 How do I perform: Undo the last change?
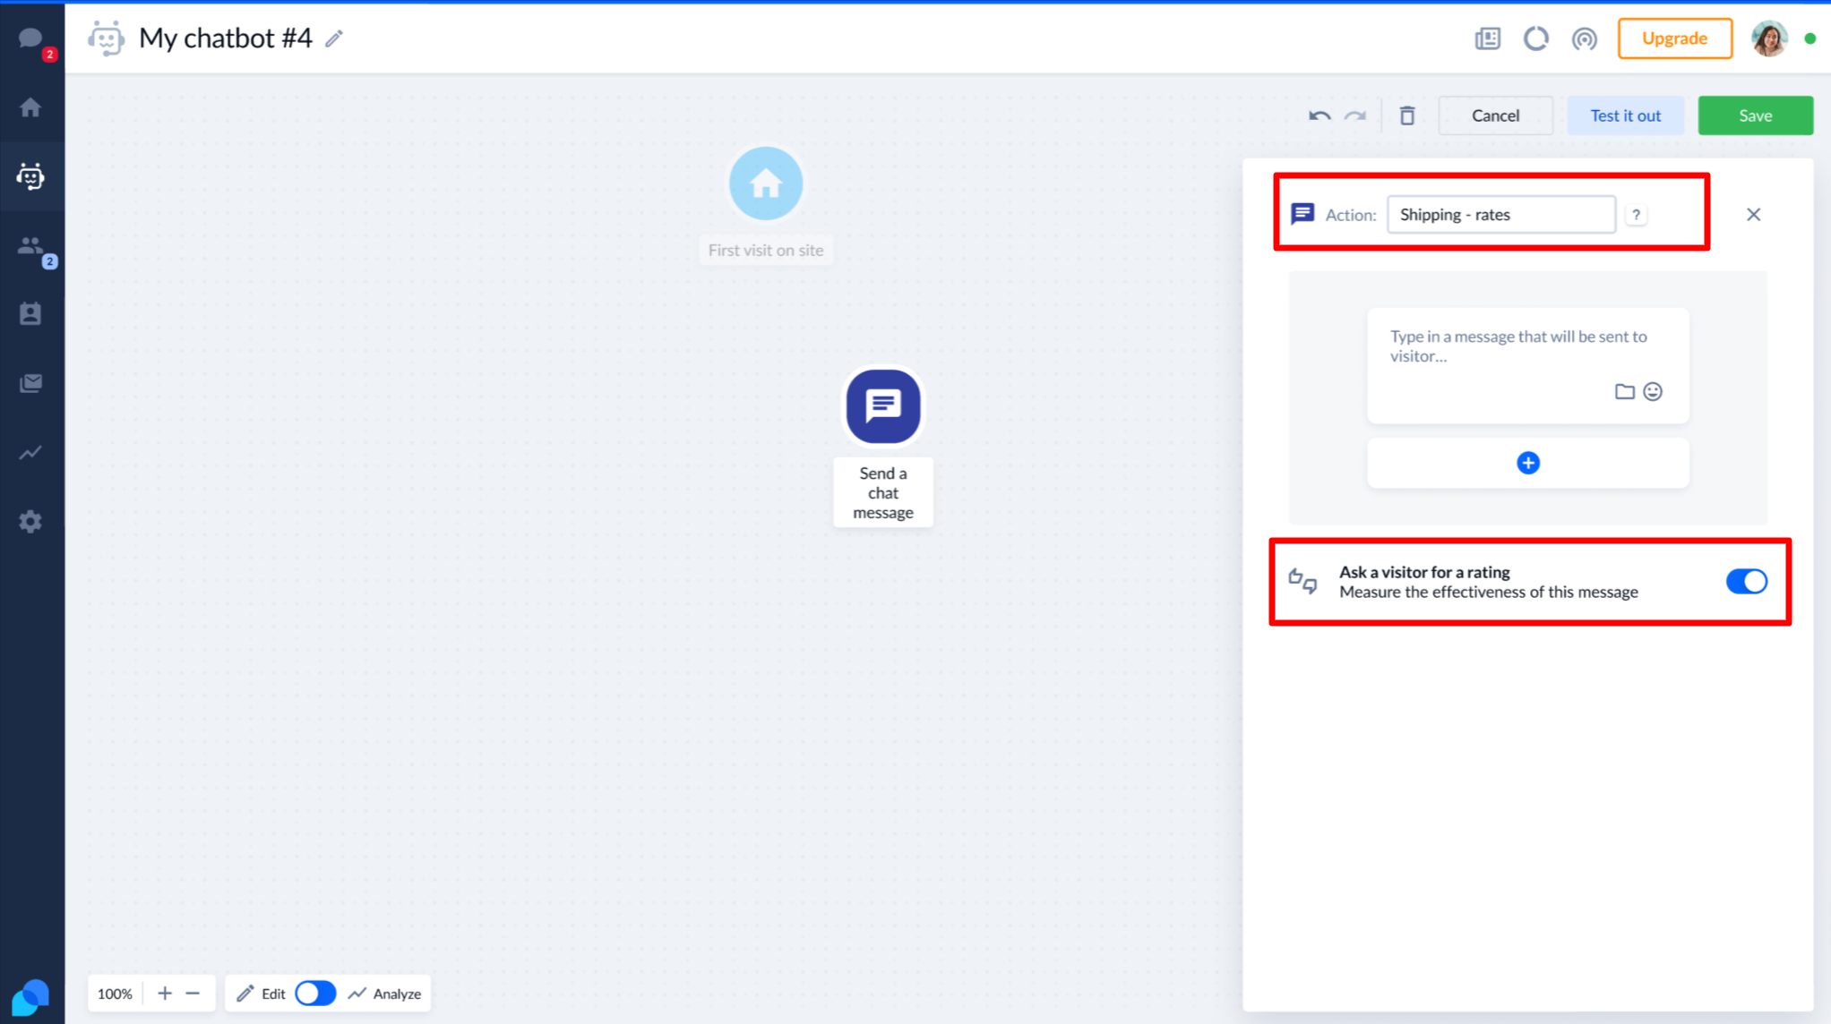tap(1320, 115)
